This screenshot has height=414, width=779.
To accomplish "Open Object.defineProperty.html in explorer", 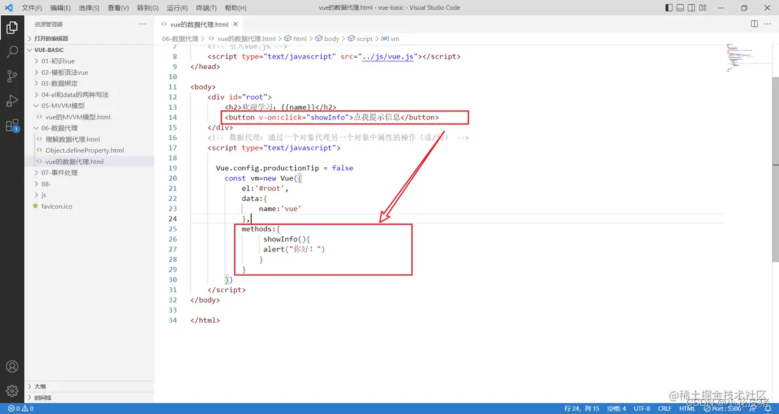I will pos(89,150).
